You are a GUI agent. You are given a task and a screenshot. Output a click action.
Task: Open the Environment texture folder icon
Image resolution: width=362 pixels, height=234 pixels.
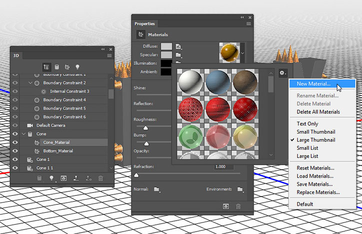coord(240,190)
